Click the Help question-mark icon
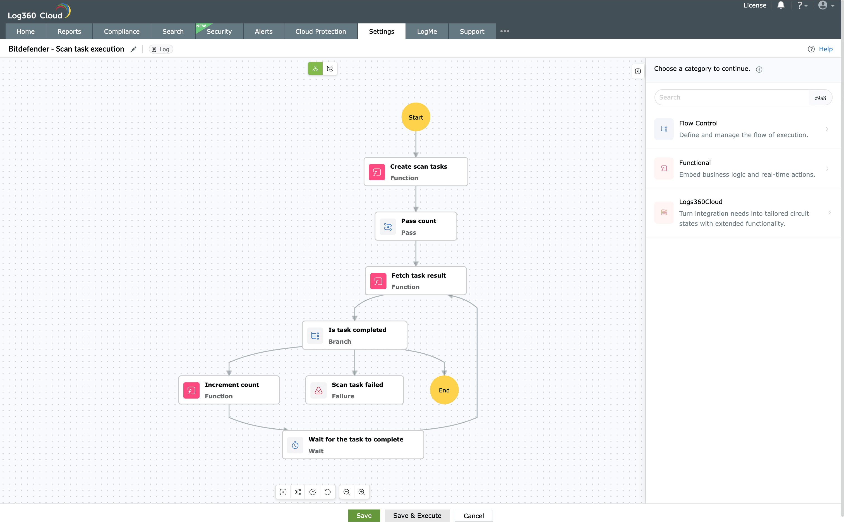Viewport: 844px width, 529px height. click(x=811, y=49)
